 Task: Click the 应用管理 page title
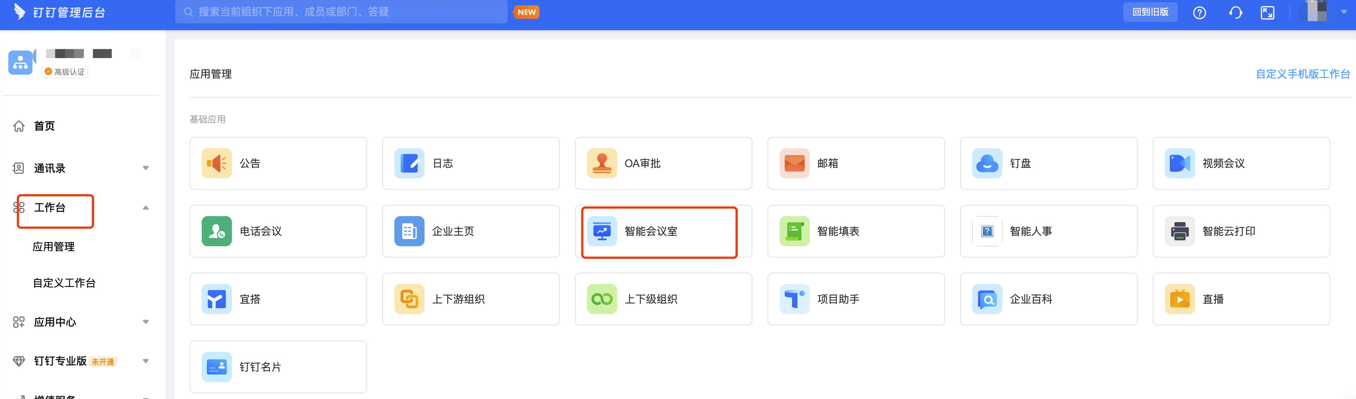click(x=210, y=74)
